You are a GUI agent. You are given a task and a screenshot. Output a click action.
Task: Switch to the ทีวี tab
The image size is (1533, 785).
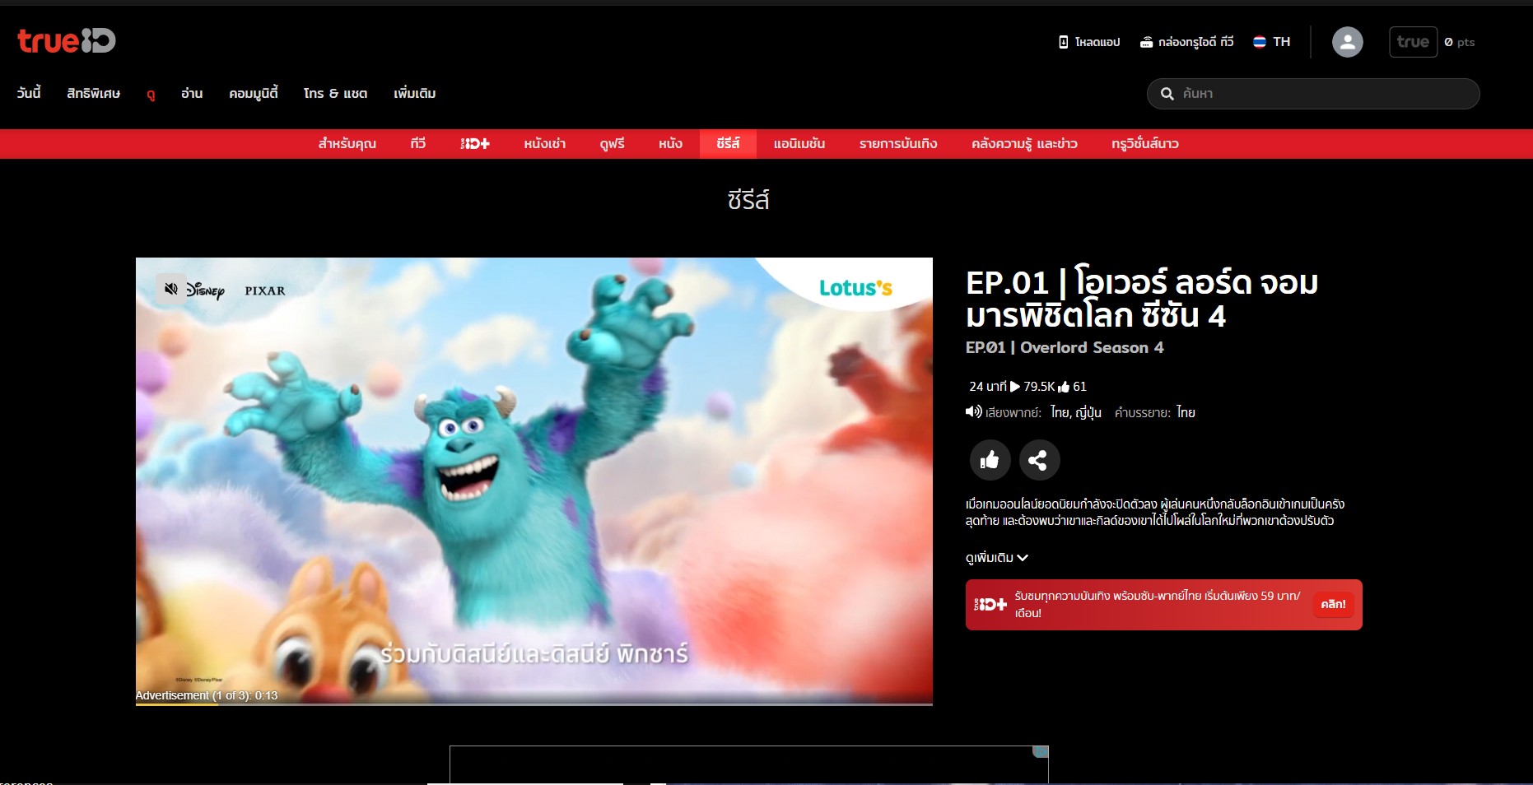click(x=418, y=144)
